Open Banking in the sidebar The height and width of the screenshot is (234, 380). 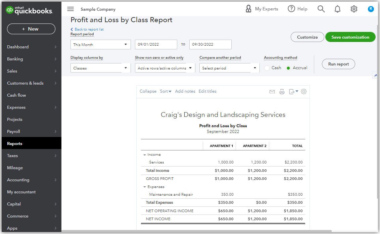[15, 59]
